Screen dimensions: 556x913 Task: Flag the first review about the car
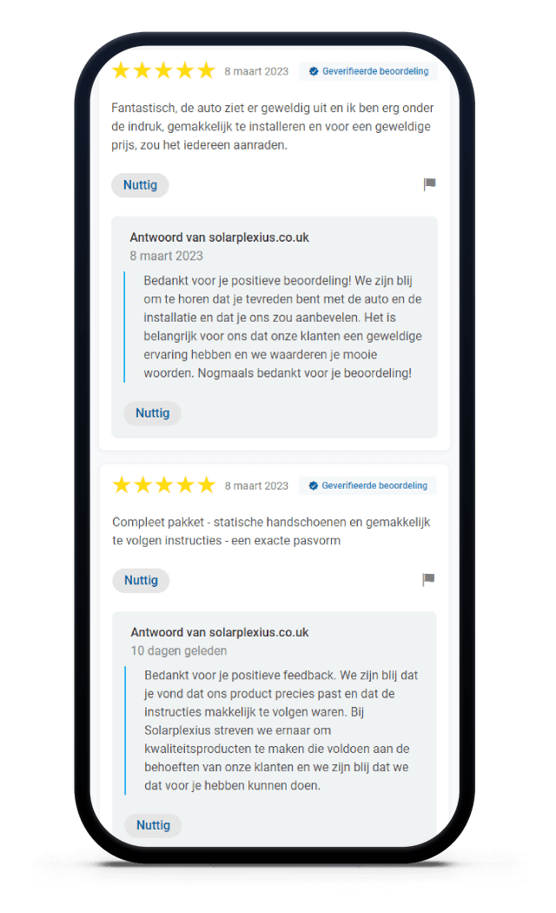(429, 184)
